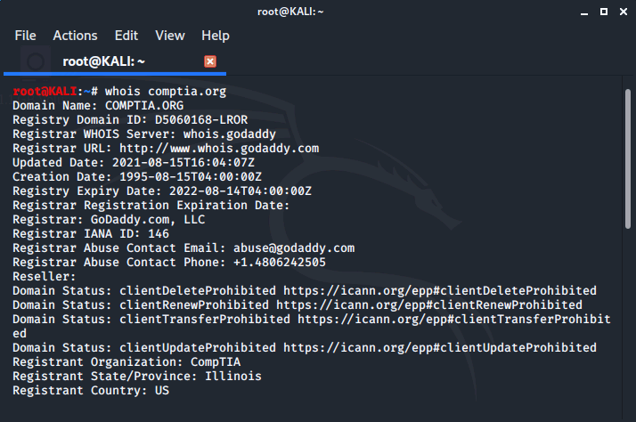Image resolution: width=636 pixels, height=422 pixels.
Task: Open the File menu
Action: 26,36
